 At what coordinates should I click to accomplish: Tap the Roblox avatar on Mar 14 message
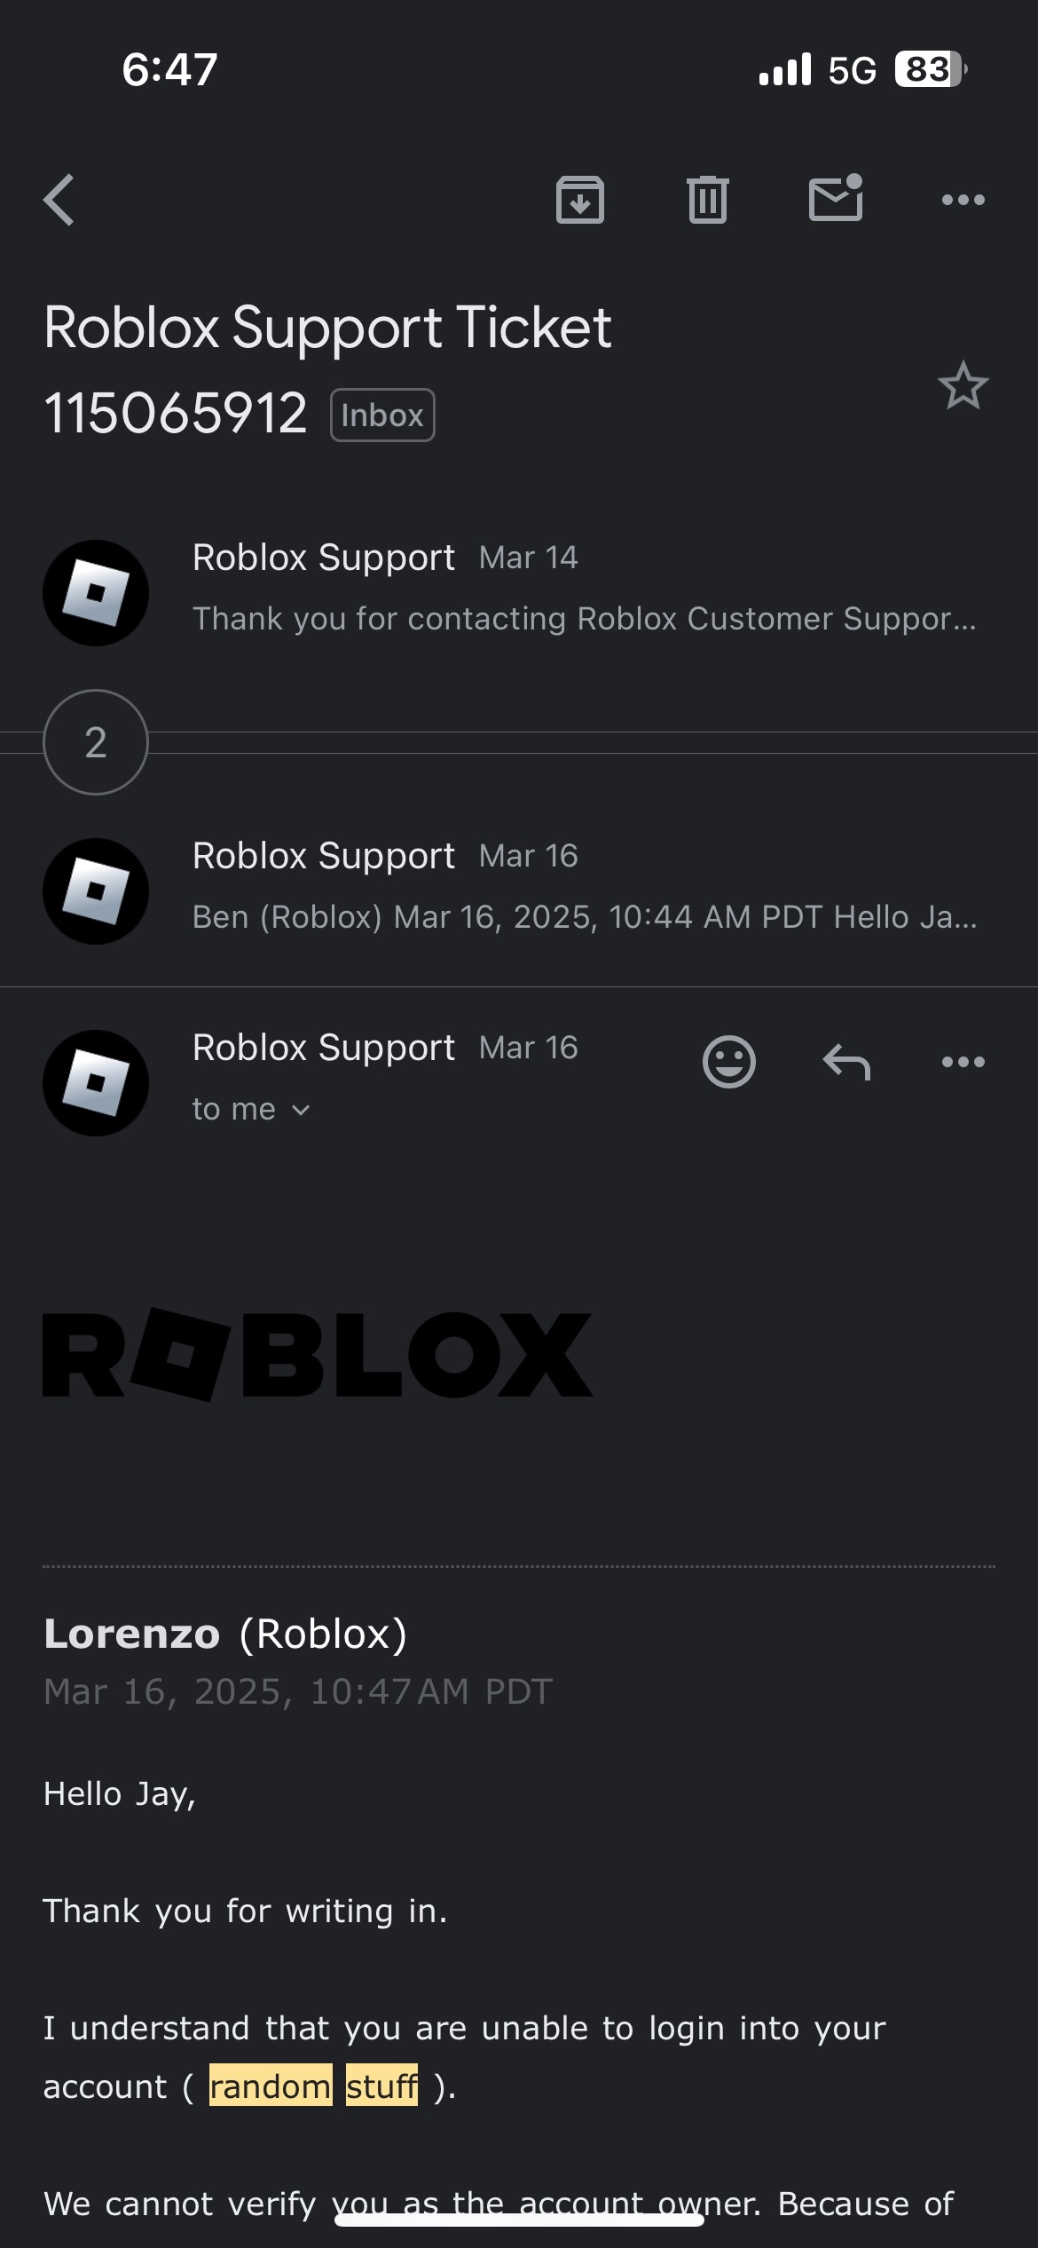coord(96,593)
